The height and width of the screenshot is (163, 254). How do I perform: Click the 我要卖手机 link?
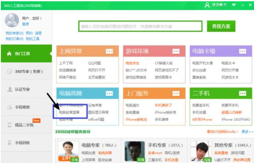point(201,105)
